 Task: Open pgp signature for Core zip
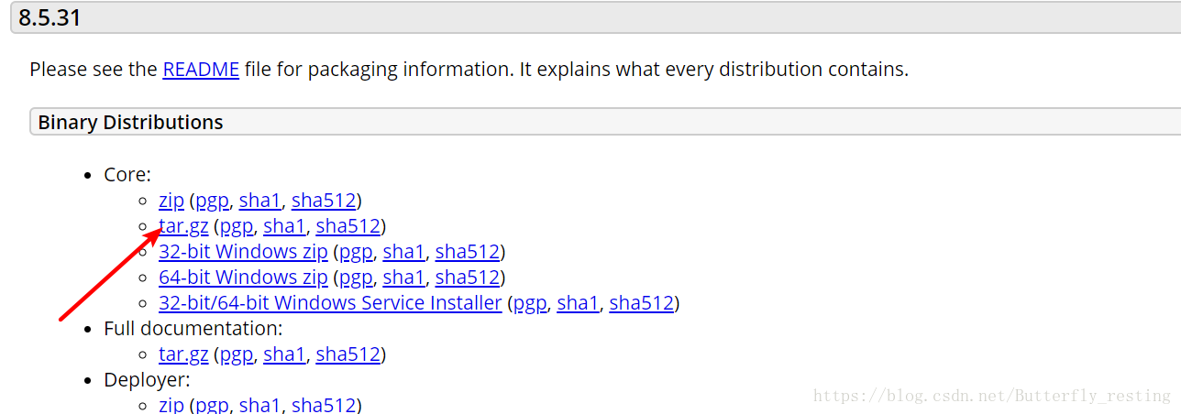coord(211,201)
